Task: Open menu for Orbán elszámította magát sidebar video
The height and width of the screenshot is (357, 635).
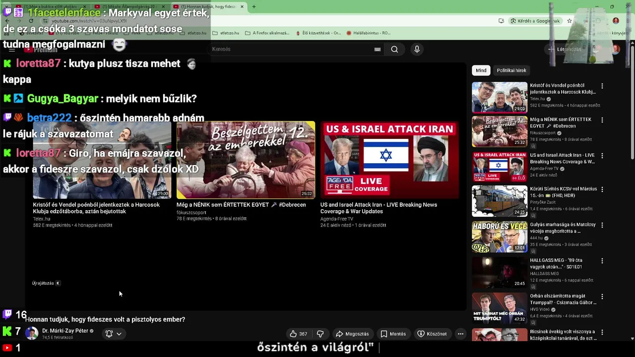Action: click(x=602, y=297)
